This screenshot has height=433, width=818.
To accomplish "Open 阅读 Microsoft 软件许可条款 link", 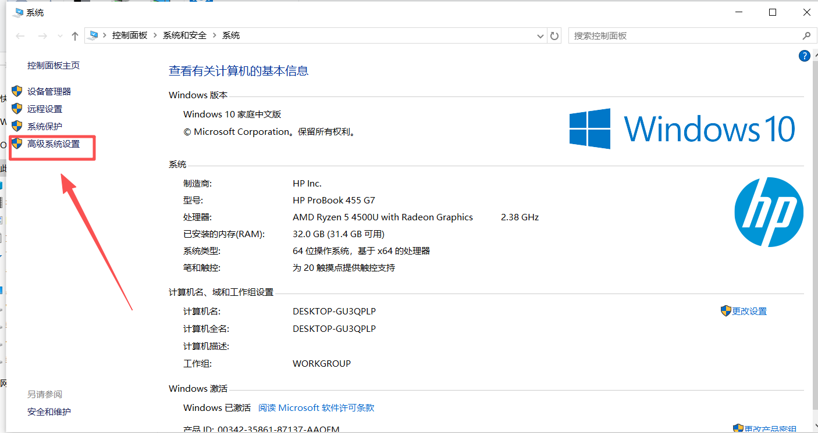I will pos(316,407).
